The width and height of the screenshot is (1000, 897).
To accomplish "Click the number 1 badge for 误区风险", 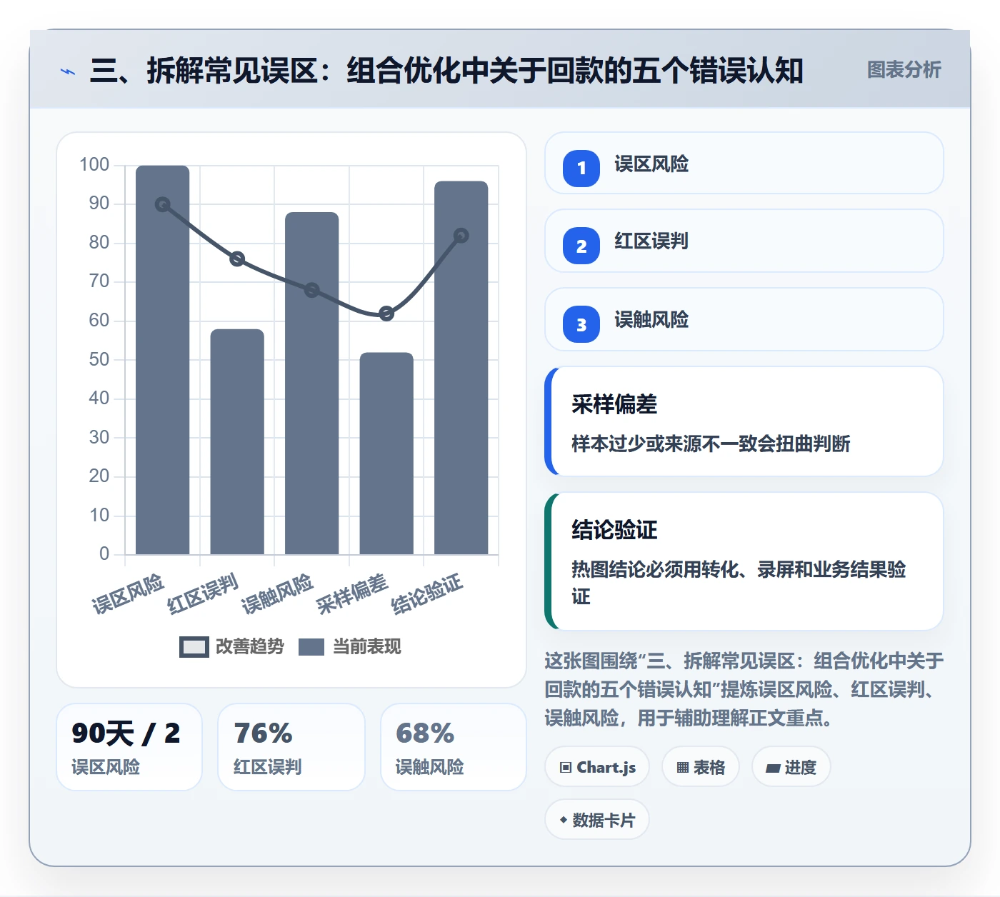I will [x=581, y=169].
